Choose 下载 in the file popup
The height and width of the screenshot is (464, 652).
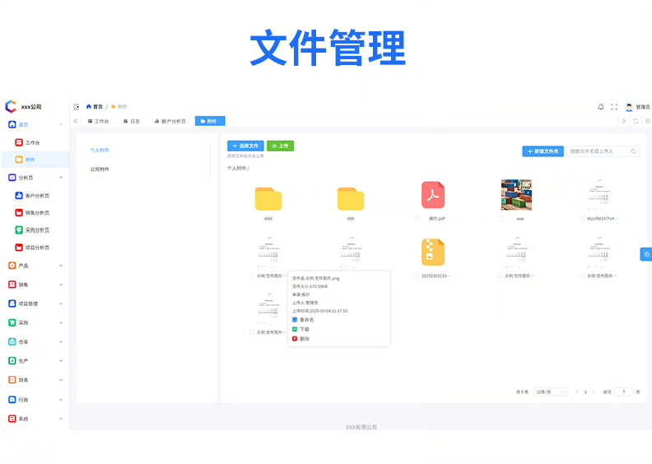tap(300, 329)
